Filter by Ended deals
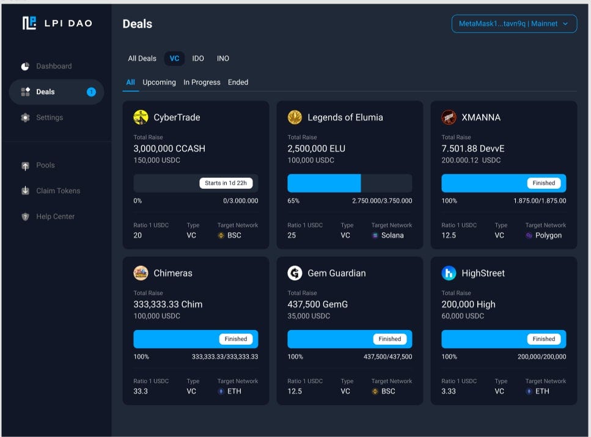Screen dimensions: 591x437 click(238, 82)
